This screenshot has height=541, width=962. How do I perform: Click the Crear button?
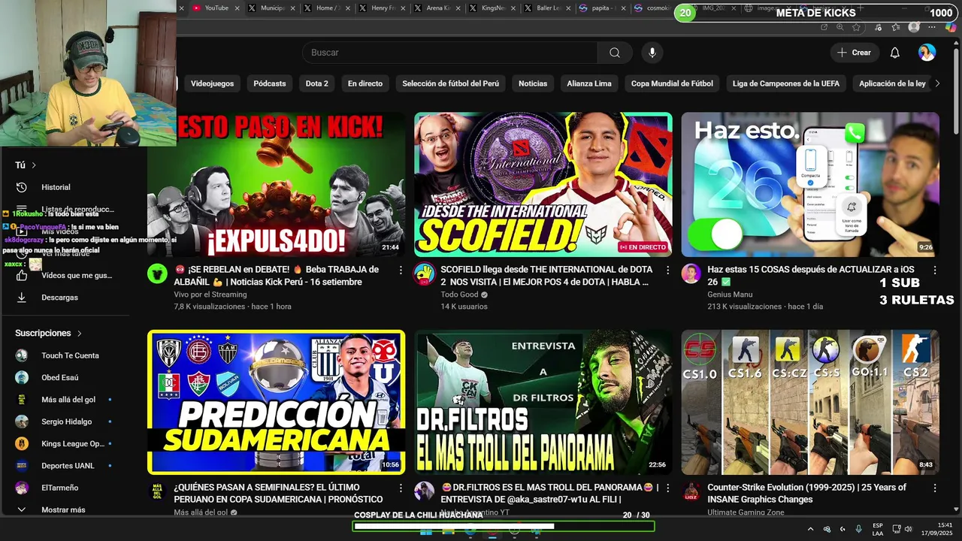tap(854, 53)
